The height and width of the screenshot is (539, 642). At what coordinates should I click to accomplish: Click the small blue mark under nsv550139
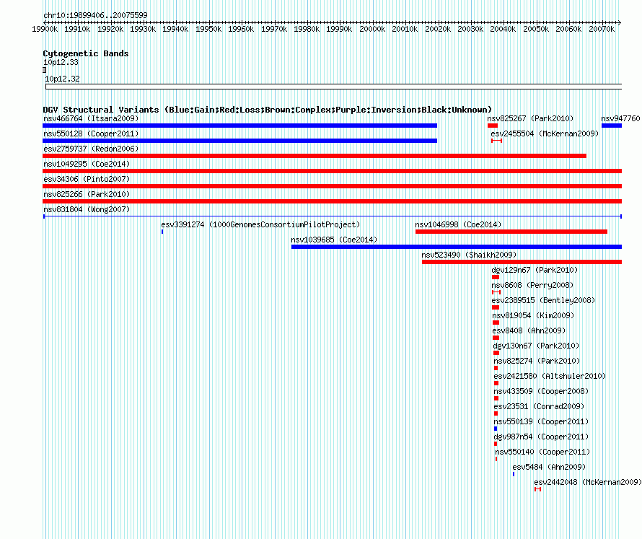[496, 429]
